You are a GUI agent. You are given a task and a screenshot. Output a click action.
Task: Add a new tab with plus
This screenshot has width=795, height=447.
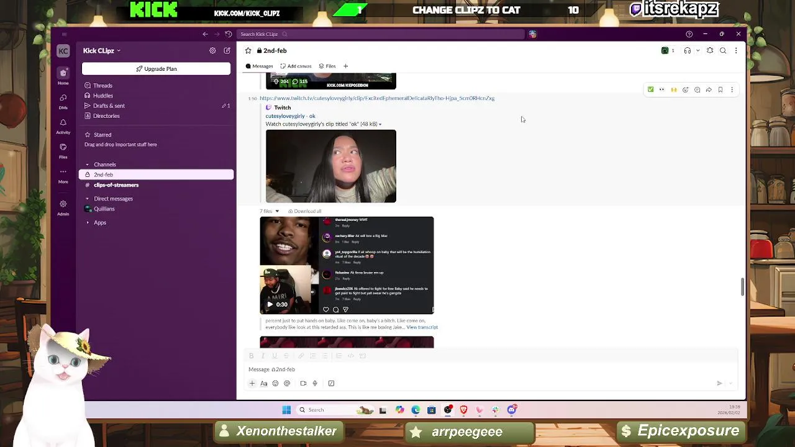346,66
